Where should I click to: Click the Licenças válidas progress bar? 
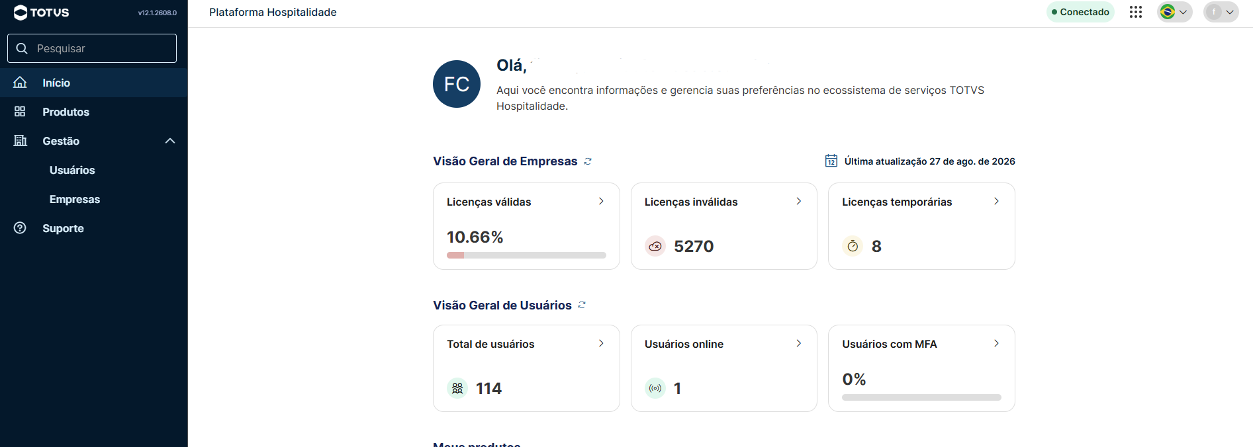click(526, 255)
